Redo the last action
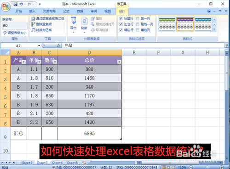The height and width of the screenshot is (169, 230). tap(29, 4)
